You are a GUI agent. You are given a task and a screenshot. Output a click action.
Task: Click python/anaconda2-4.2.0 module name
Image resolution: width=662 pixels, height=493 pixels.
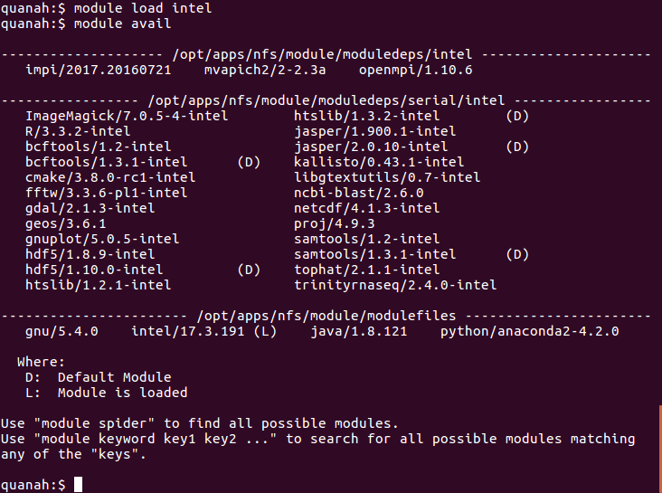pos(529,331)
